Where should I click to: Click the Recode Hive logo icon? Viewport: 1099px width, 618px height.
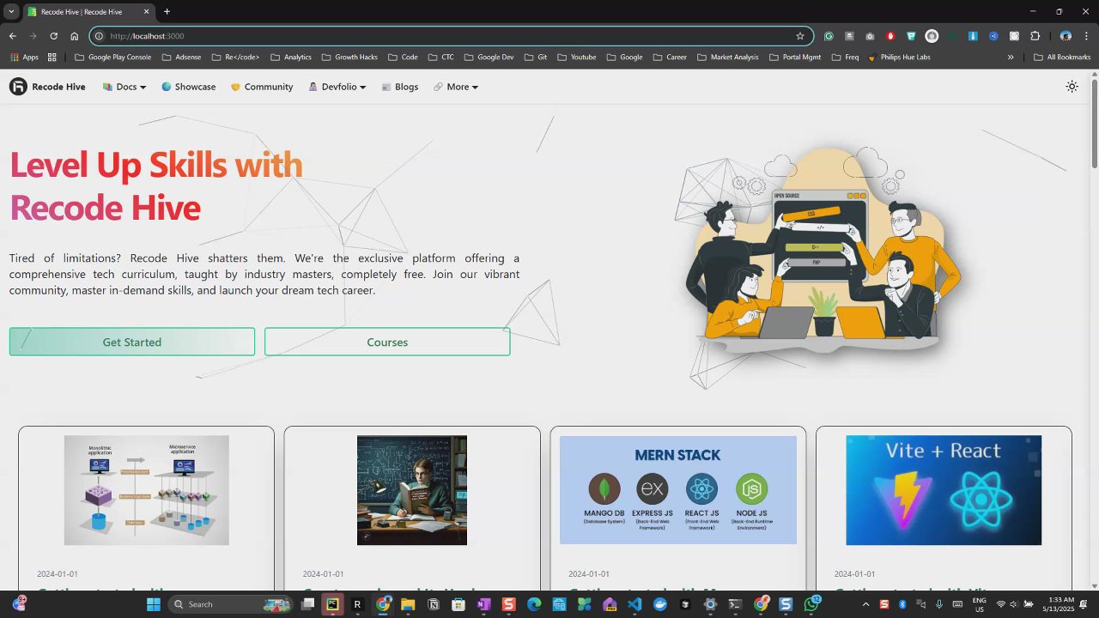pos(18,87)
